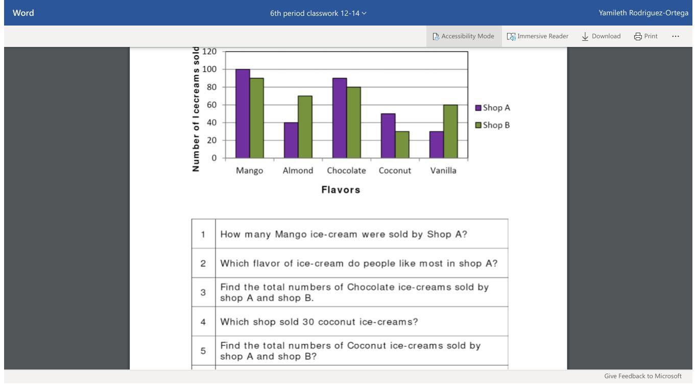
Task: Open the Immersive Reader book icon
Action: pos(511,36)
